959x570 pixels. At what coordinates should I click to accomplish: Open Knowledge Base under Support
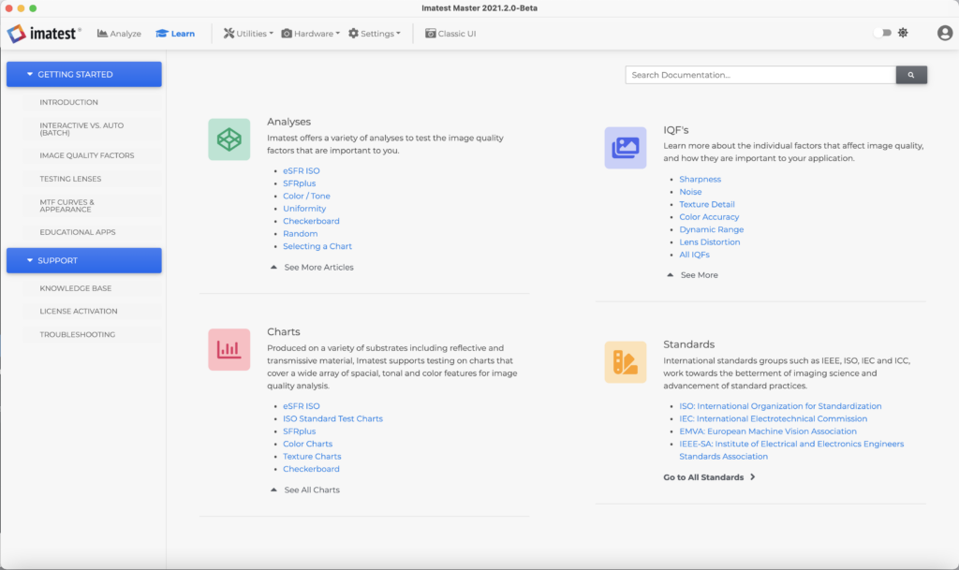pos(75,288)
